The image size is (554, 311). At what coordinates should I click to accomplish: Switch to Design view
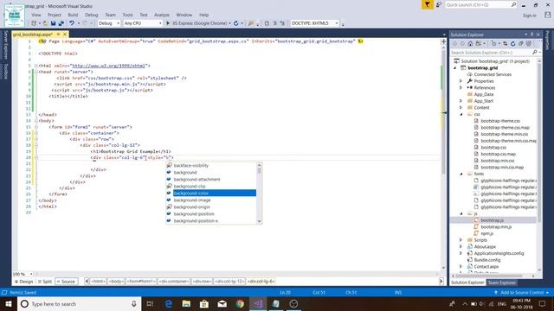(x=23, y=282)
